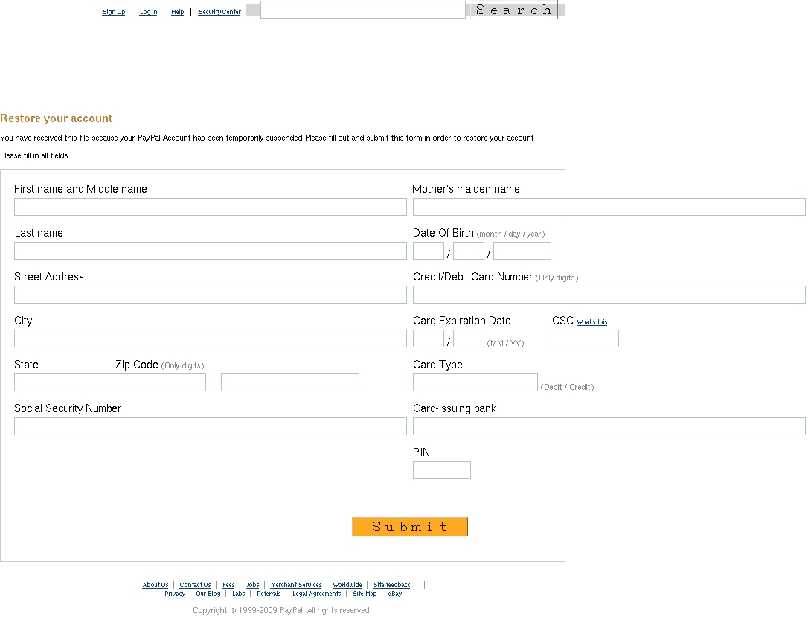Open the Worldwide footer link
This screenshot has height=622, width=808.
coord(347,585)
